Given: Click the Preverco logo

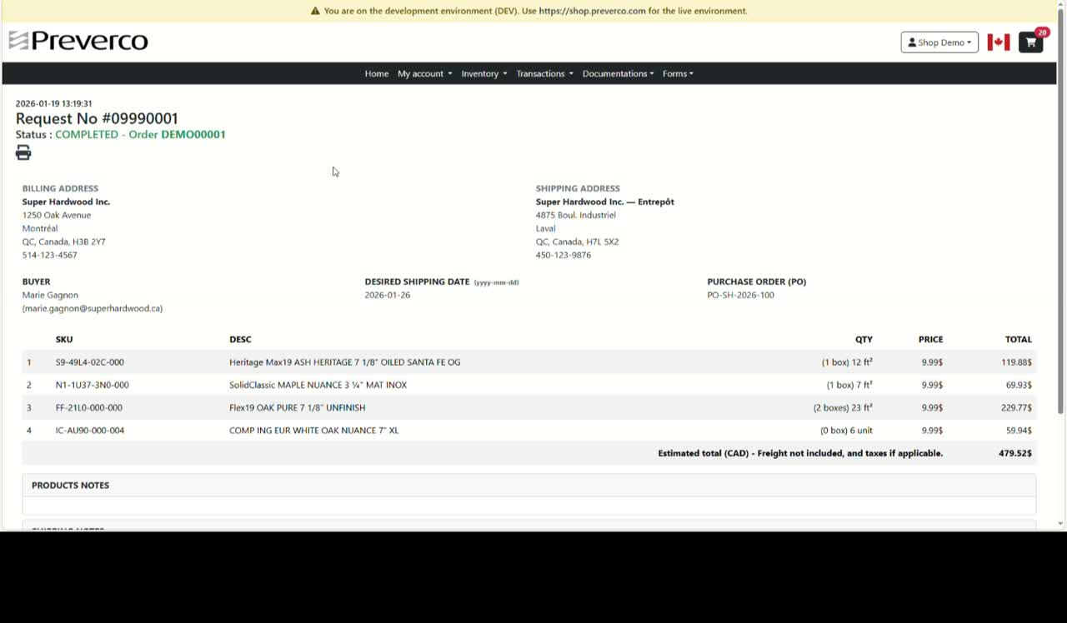Looking at the screenshot, I should point(78,40).
